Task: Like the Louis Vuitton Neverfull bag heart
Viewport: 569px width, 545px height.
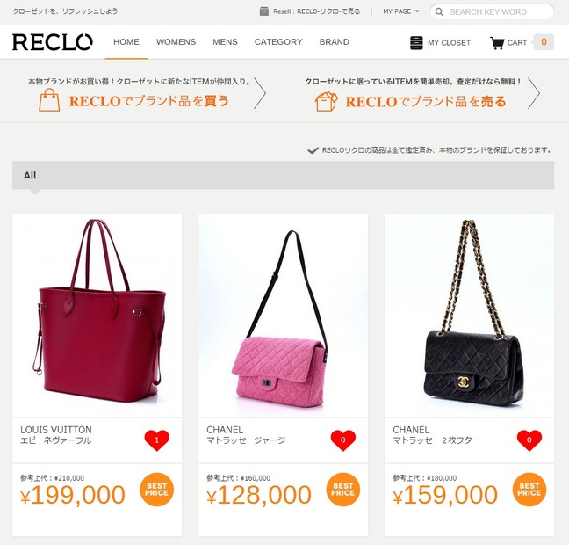Action: (x=157, y=440)
